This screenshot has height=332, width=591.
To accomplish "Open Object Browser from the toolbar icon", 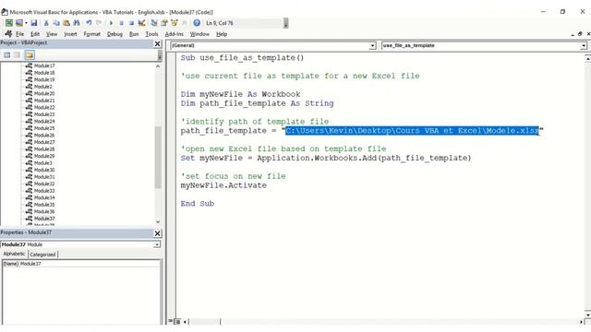I will click(x=175, y=23).
